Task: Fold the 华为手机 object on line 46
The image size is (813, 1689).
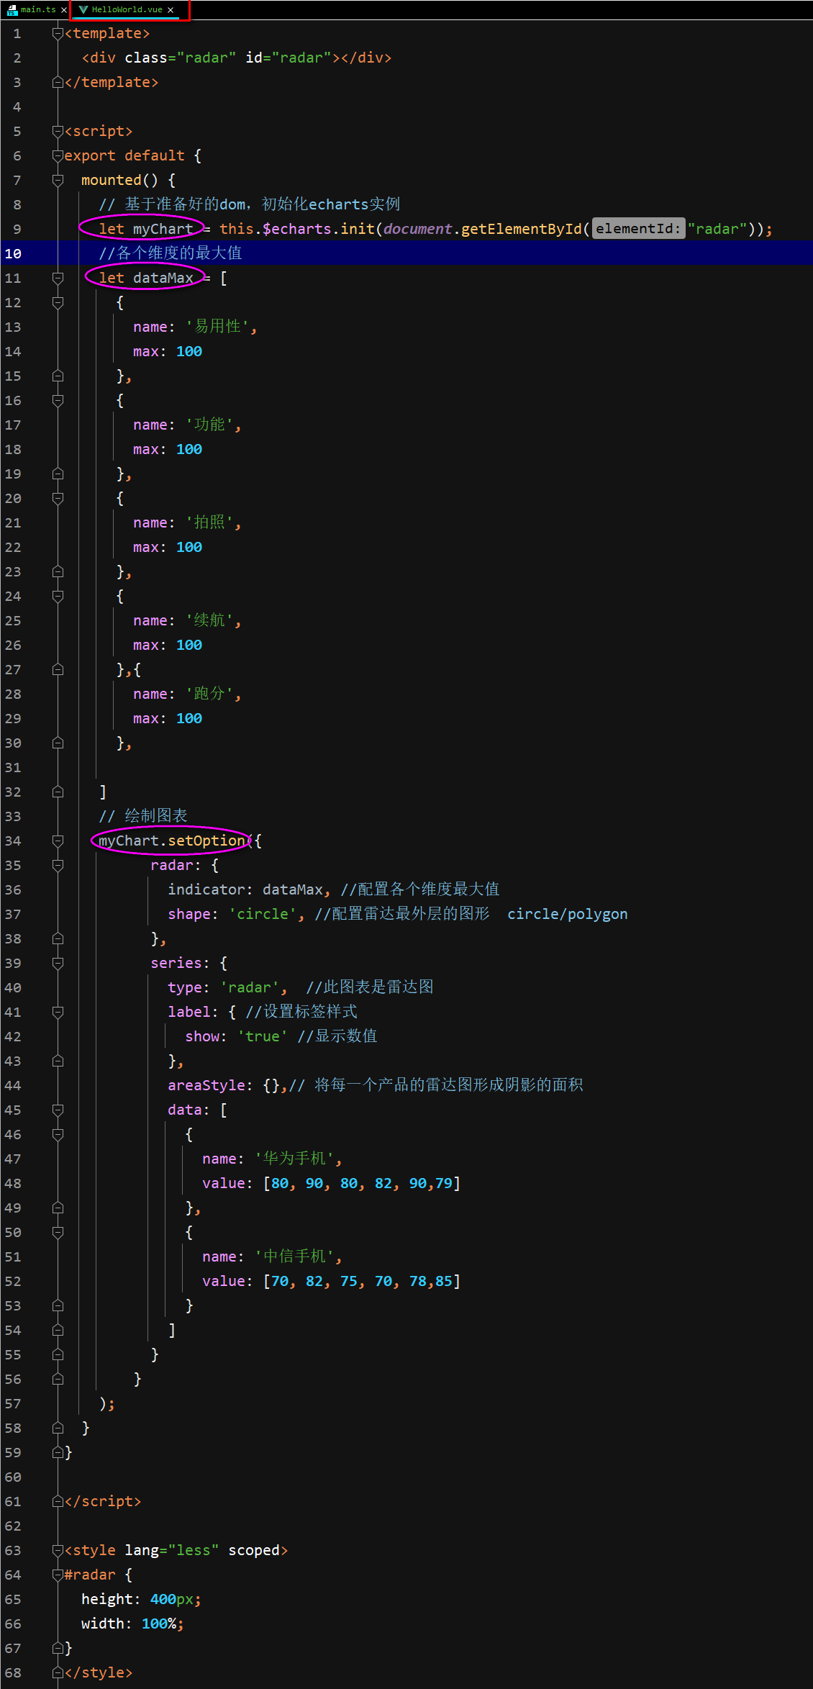Action: click(x=58, y=1135)
